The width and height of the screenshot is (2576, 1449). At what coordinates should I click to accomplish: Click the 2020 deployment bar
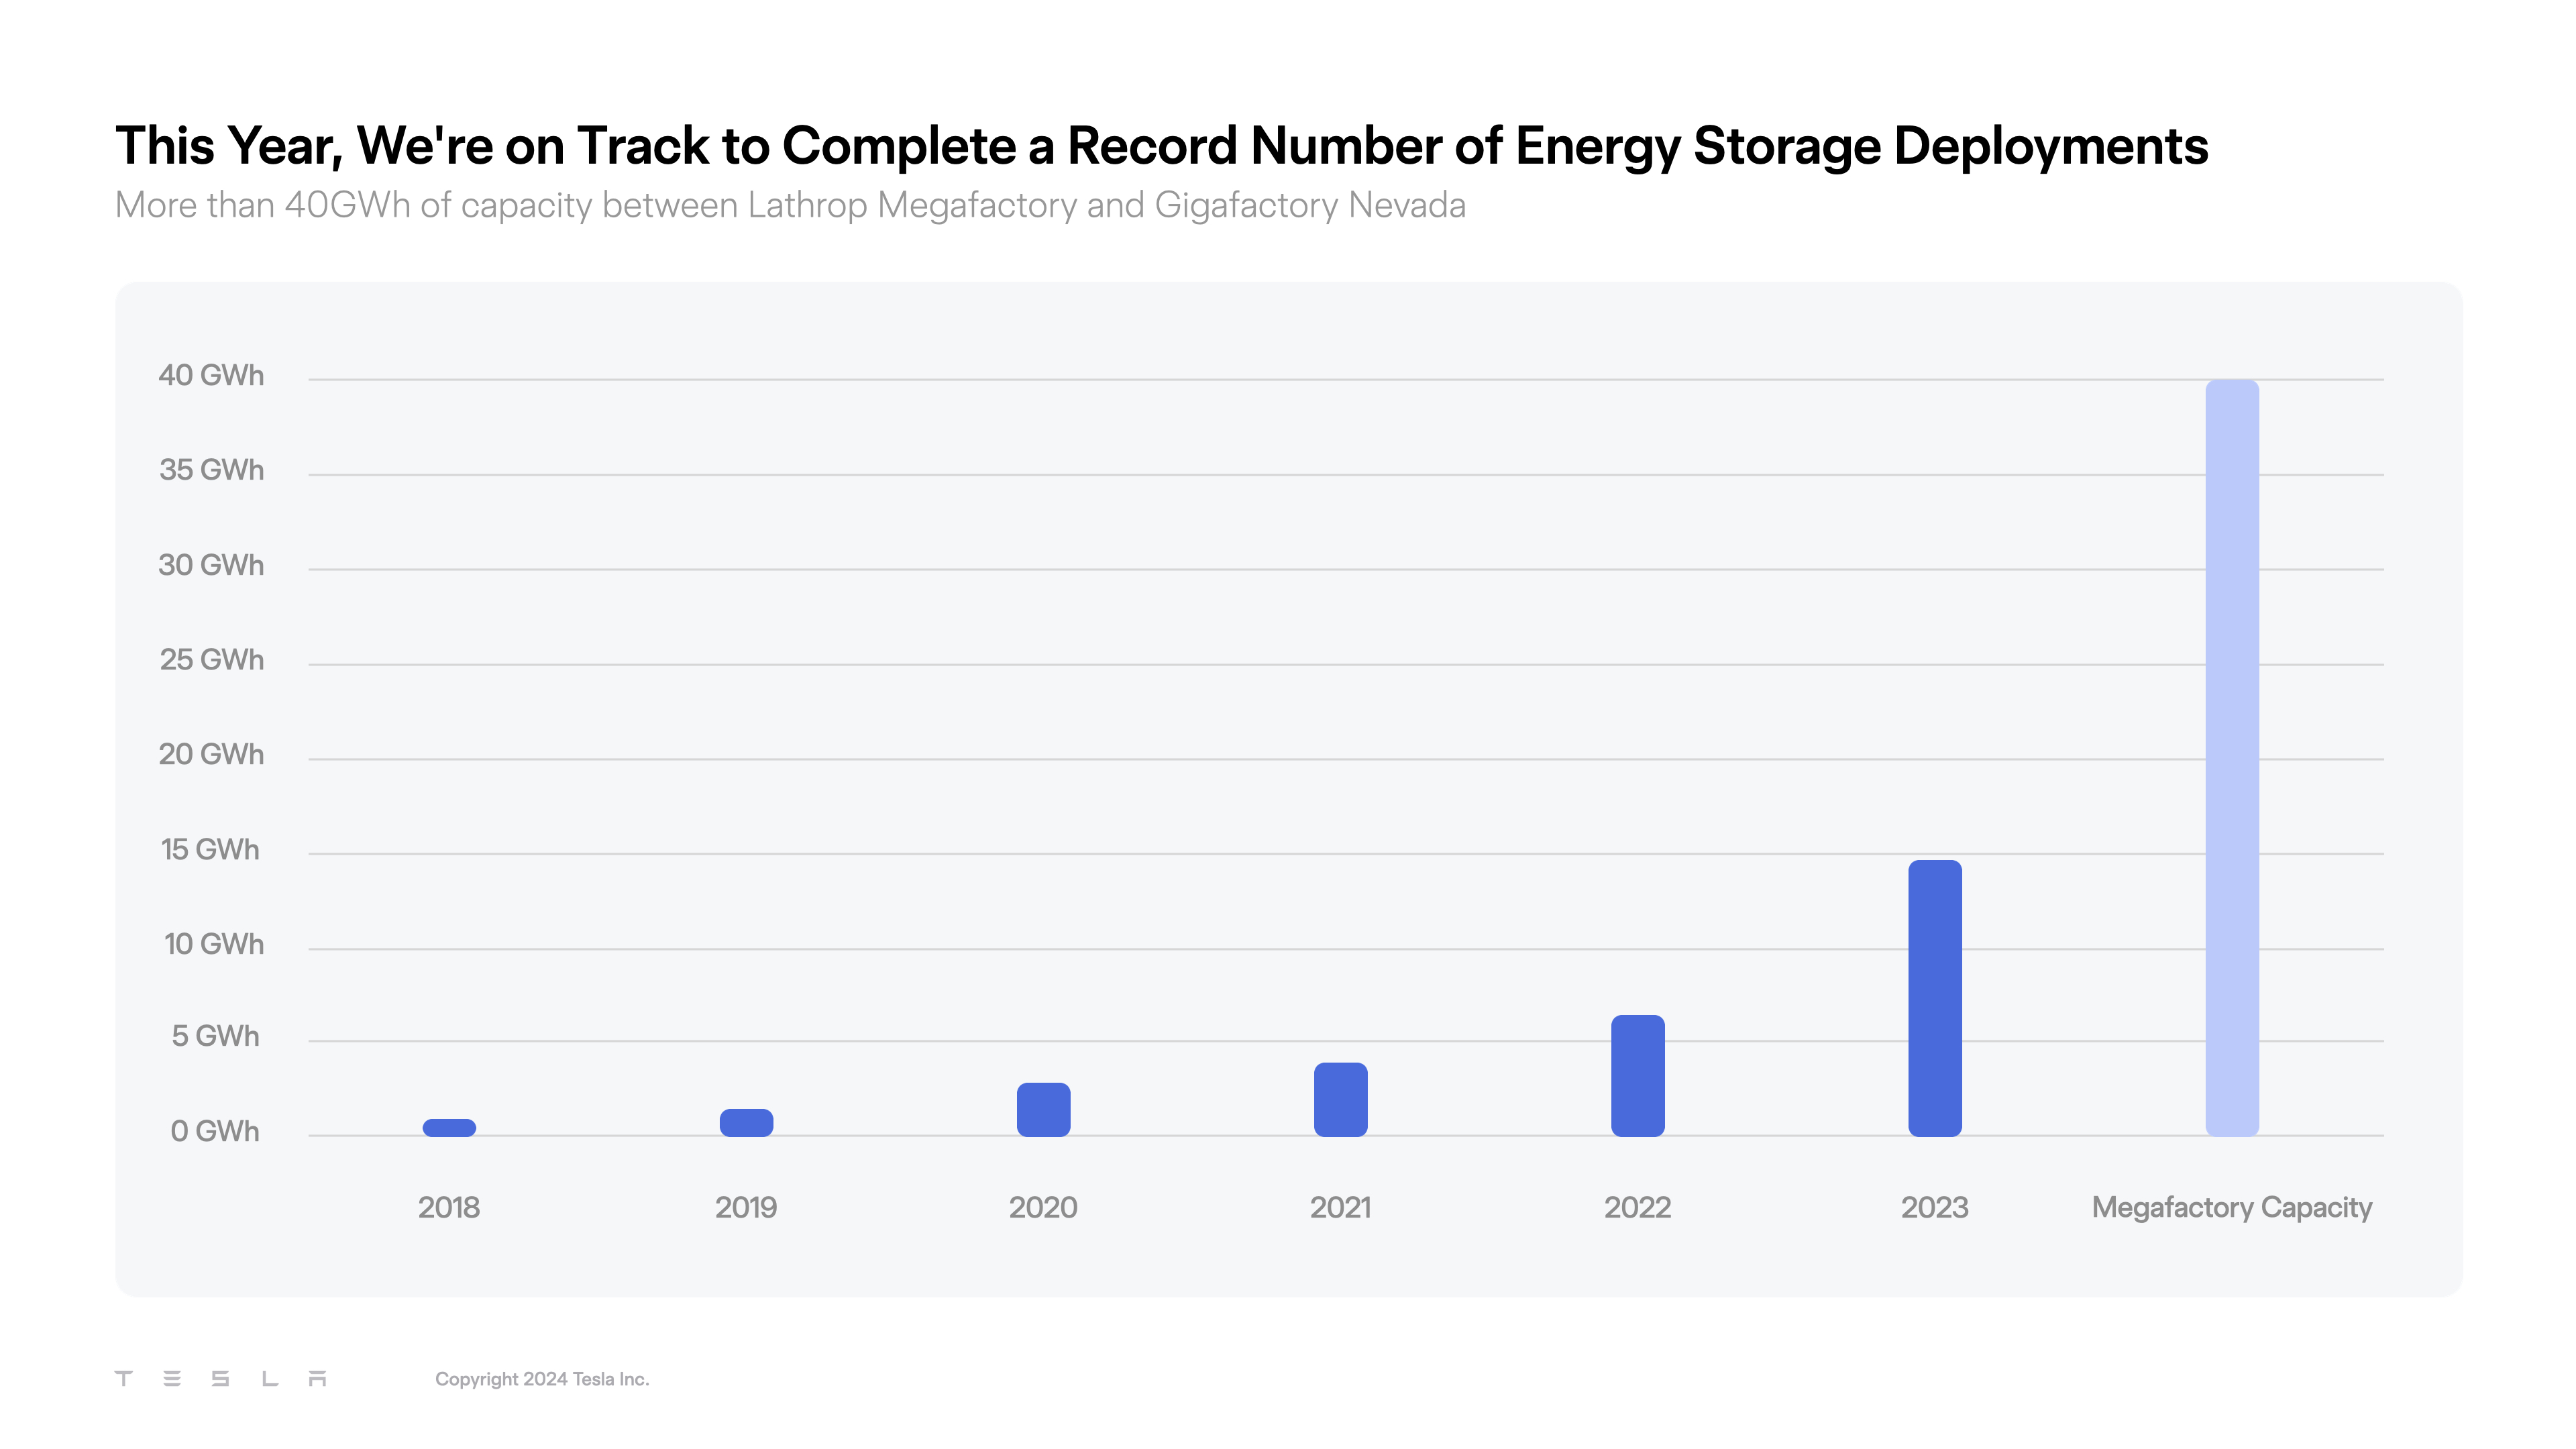(1043, 1109)
